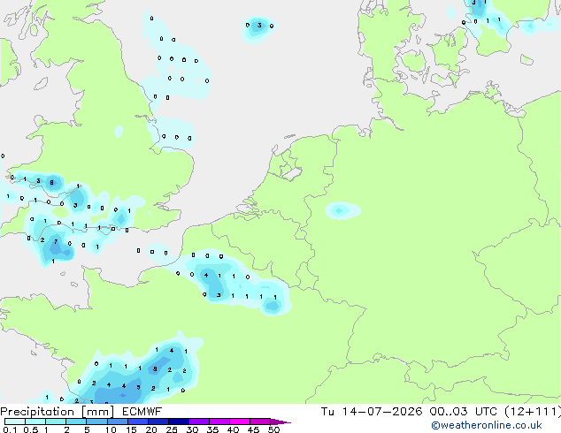The image size is (561, 433).
Task: Click the '4' precipitation value in northern France
Action: coord(206,275)
